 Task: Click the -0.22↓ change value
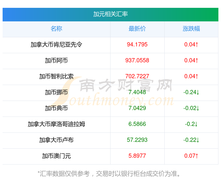tap(191, 140)
